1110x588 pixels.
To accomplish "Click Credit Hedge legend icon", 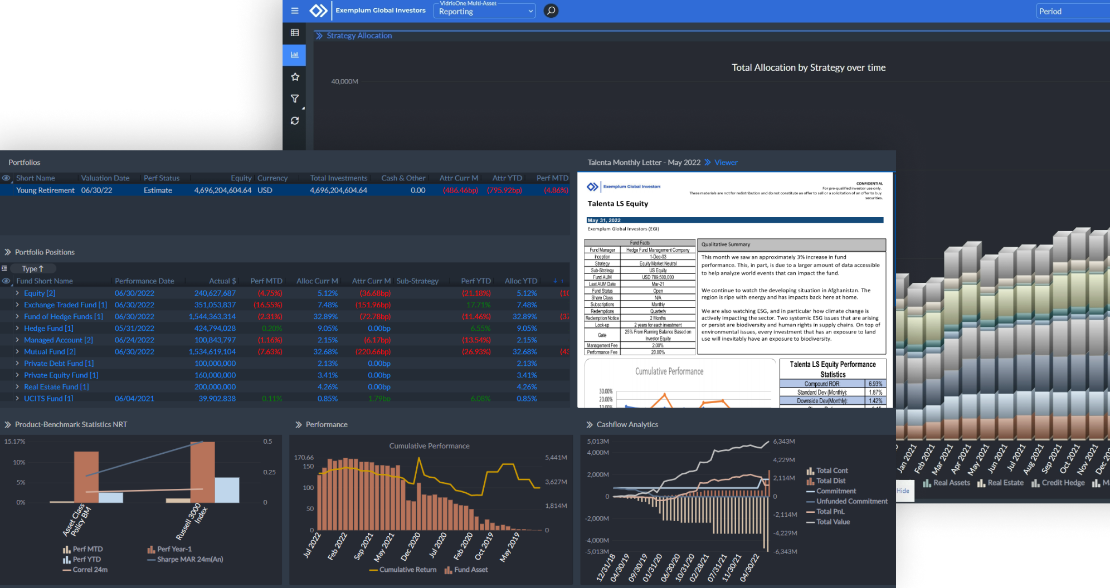I will coord(1035,483).
